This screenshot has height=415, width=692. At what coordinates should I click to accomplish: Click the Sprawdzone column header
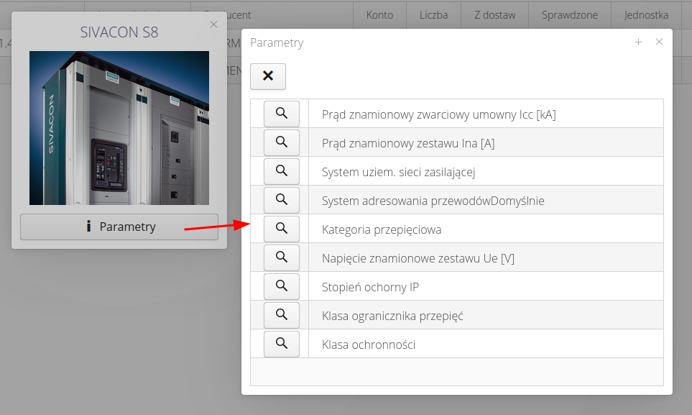coord(570,15)
